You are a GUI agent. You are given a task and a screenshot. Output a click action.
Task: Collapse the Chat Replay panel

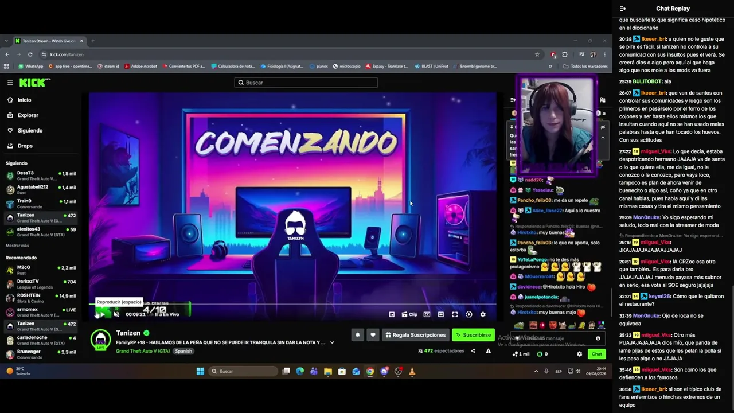[x=623, y=9]
